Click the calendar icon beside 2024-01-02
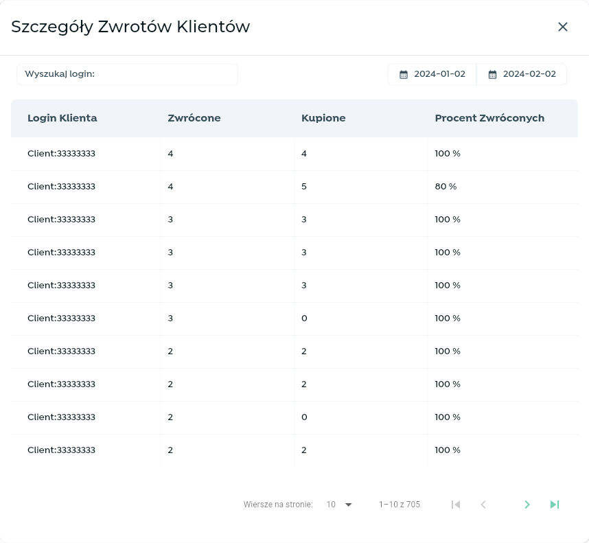 tap(404, 74)
